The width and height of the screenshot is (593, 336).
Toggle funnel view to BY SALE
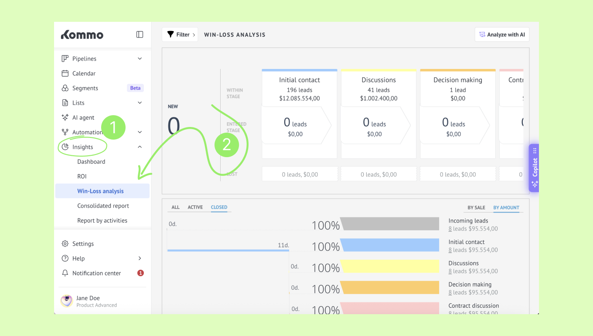476,208
